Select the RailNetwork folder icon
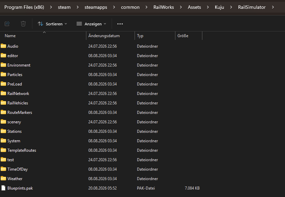Viewport: 285px width, 197px height. pyautogui.click(x=3, y=93)
